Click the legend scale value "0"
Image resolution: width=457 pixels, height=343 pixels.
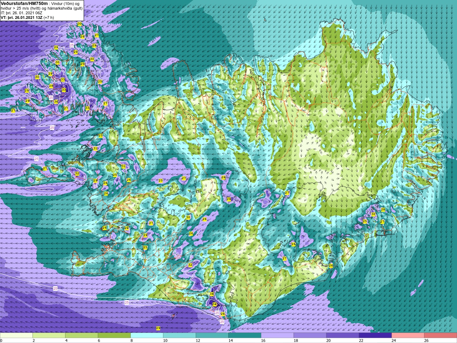[1, 340]
